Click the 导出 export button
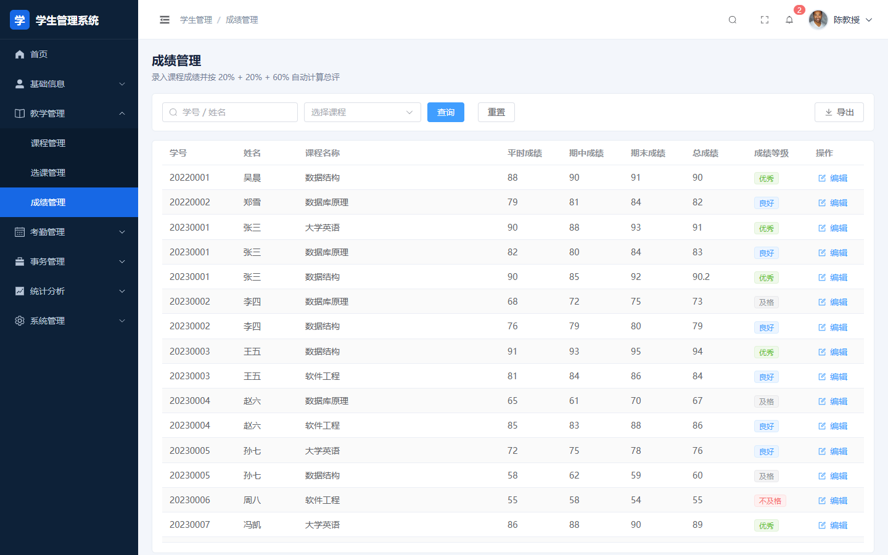The height and width of the screenshot is (555, 888). pyautogui.click(x=839, y=112)
